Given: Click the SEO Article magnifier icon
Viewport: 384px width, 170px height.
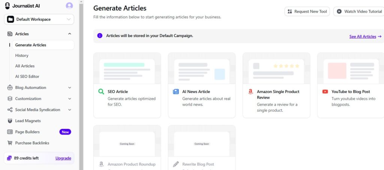Looking at the screenshot, I should click(x=101, y=92).
